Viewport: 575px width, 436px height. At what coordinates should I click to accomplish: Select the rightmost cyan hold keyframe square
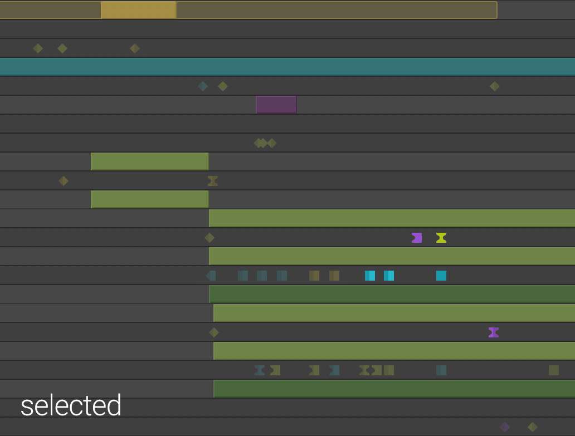(441, 275)
